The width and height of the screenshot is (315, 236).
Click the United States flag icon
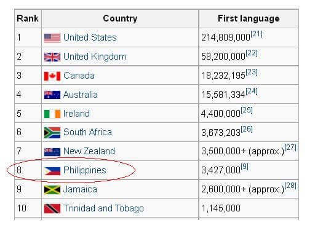[52, 38]
